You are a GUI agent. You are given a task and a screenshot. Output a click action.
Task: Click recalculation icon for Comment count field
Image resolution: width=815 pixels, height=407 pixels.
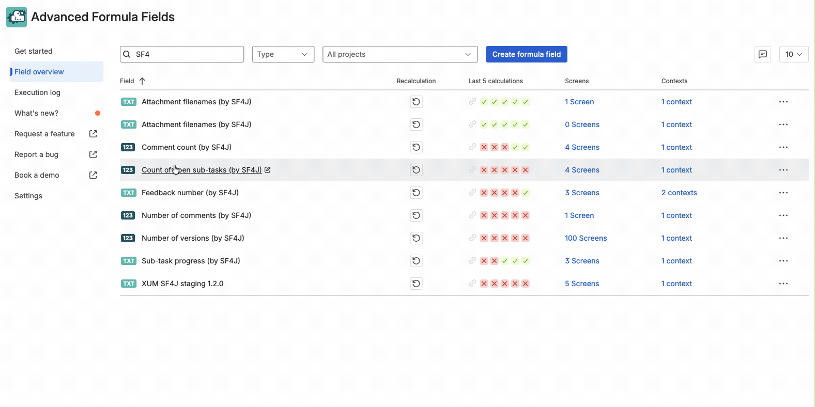coord(416,147)
